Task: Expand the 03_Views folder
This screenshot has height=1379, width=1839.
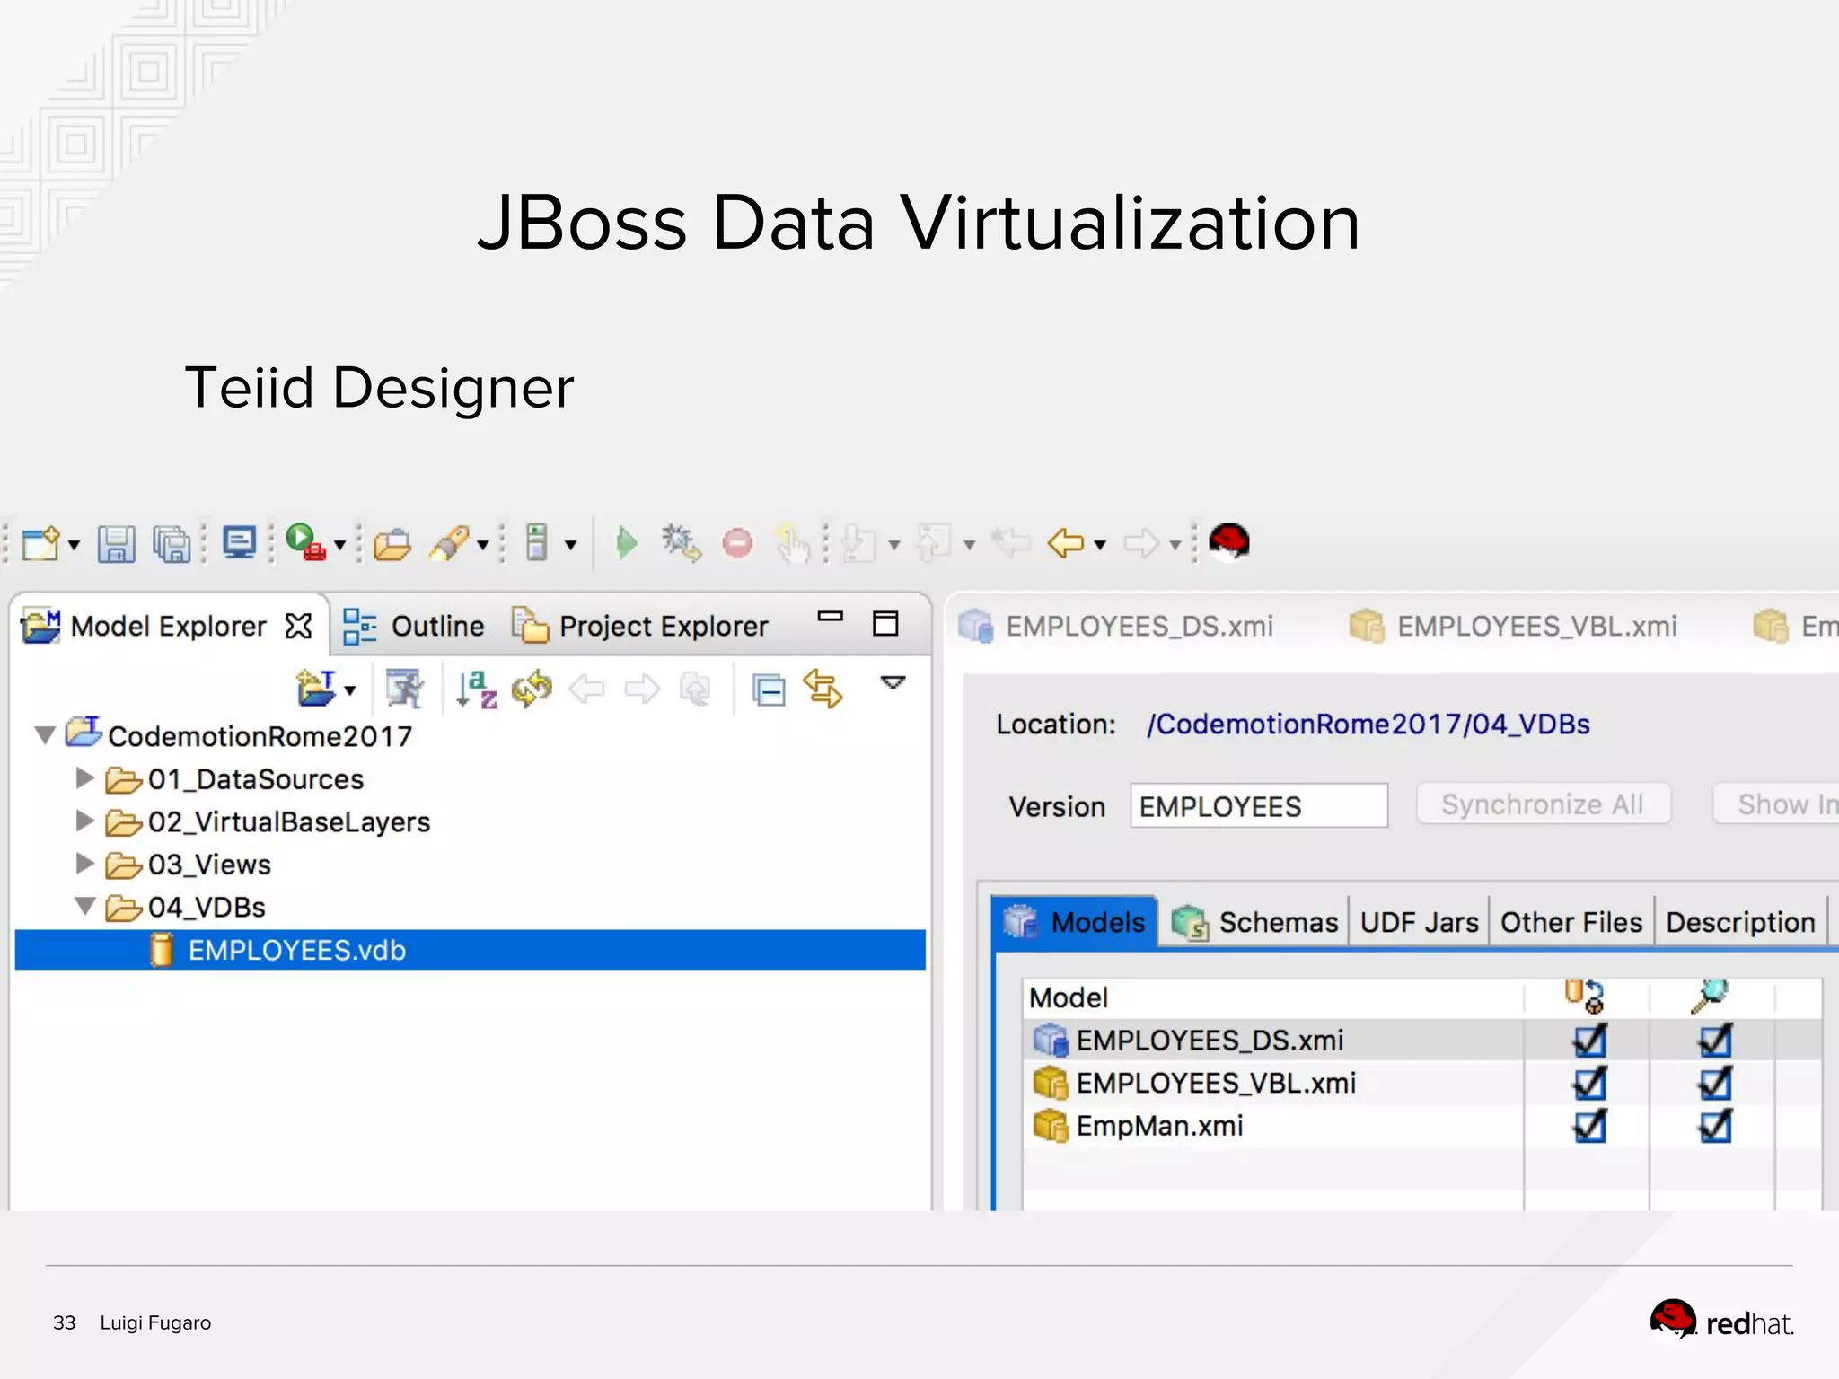Action: (85, 863)
